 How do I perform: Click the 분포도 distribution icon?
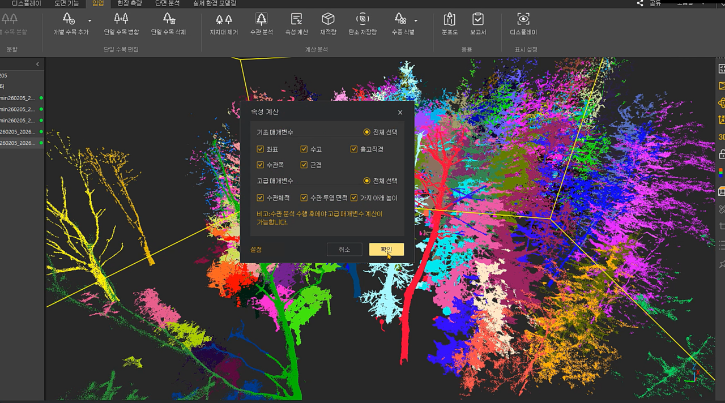pyautogui.click(x=449, y=25)
